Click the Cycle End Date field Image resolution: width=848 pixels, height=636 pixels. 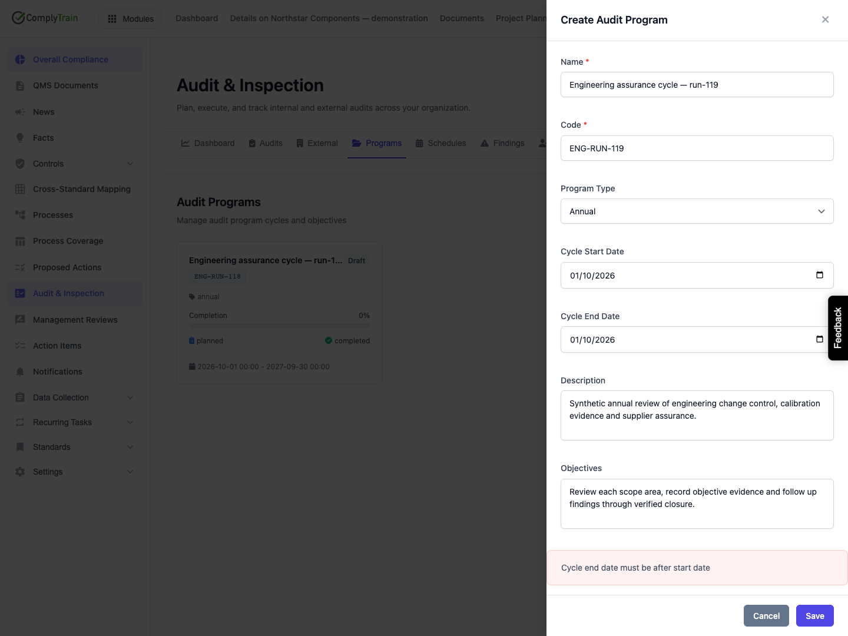point(697,340)
